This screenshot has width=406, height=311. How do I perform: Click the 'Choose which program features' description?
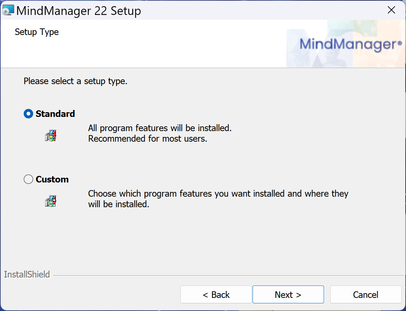(x=218, y=194)
